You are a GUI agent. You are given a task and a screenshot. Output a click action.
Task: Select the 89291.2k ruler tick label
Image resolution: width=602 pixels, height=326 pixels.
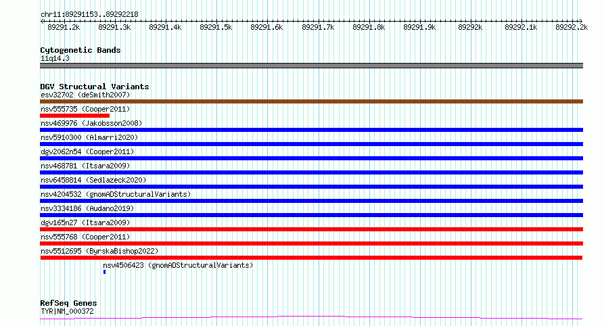64,28
